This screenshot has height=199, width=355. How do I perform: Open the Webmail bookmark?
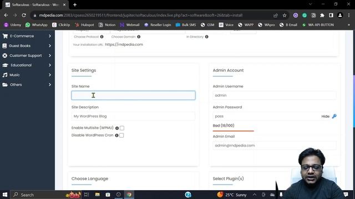(x=130, y=25)
